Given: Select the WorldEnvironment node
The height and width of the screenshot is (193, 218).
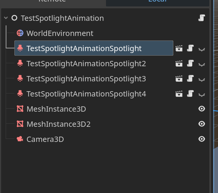Looking at the screenshot, I should (x=60, y=33).
